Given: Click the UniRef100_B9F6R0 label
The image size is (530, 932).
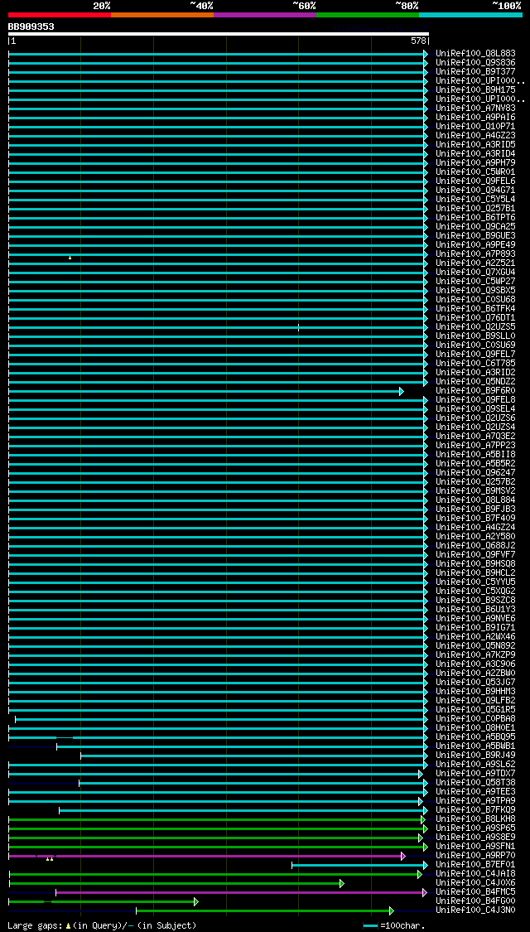Looking at the screenshot, I should (475, 390).
